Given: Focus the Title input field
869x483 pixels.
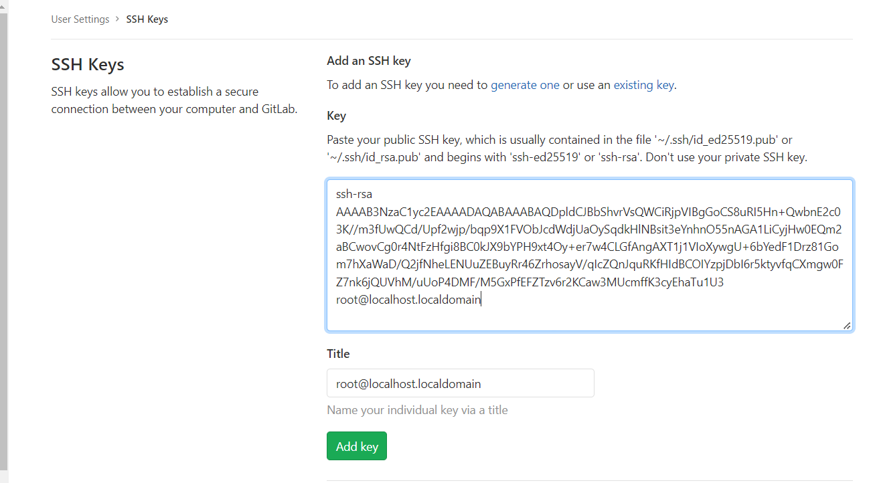Looking at the screenshot, I should (460, 383).
